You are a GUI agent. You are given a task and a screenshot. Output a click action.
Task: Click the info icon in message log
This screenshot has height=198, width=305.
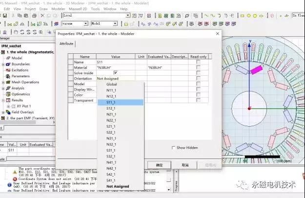[9, 184]
